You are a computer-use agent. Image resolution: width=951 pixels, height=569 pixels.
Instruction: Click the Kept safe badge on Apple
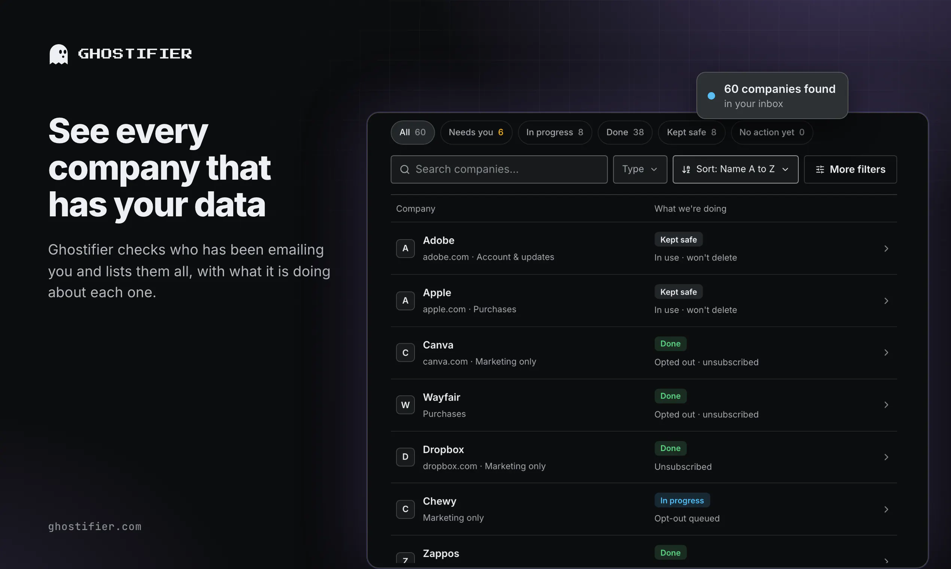[x=678, y=292]
